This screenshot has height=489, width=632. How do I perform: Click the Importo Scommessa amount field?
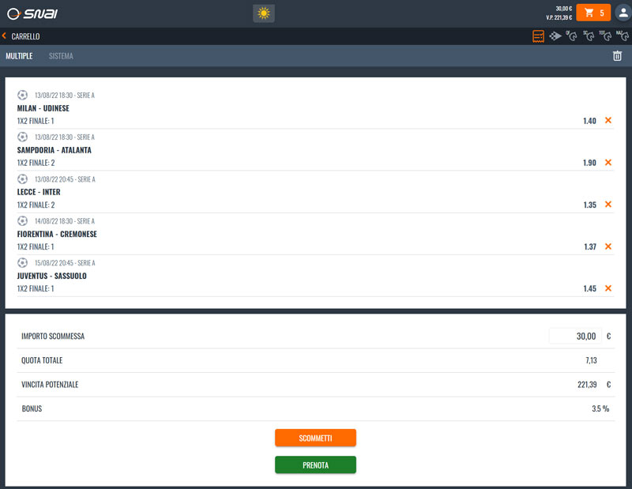pyautogui.click(x=575, y=337)
